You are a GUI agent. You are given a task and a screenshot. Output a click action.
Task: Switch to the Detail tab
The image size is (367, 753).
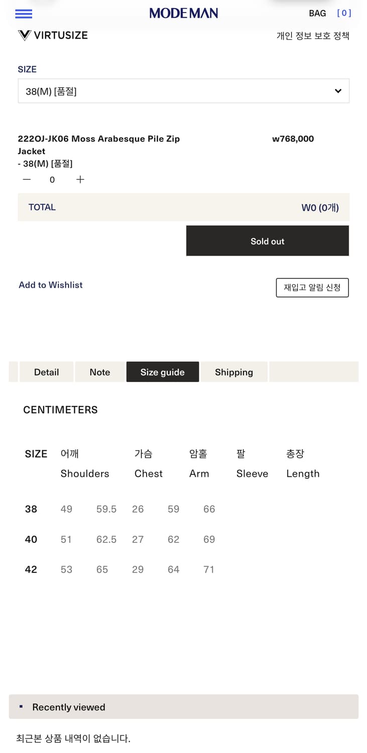[x=46, y=372]
